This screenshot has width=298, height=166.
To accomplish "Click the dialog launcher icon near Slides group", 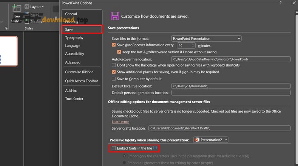I will pyautogui.click(x=6, y=28).
